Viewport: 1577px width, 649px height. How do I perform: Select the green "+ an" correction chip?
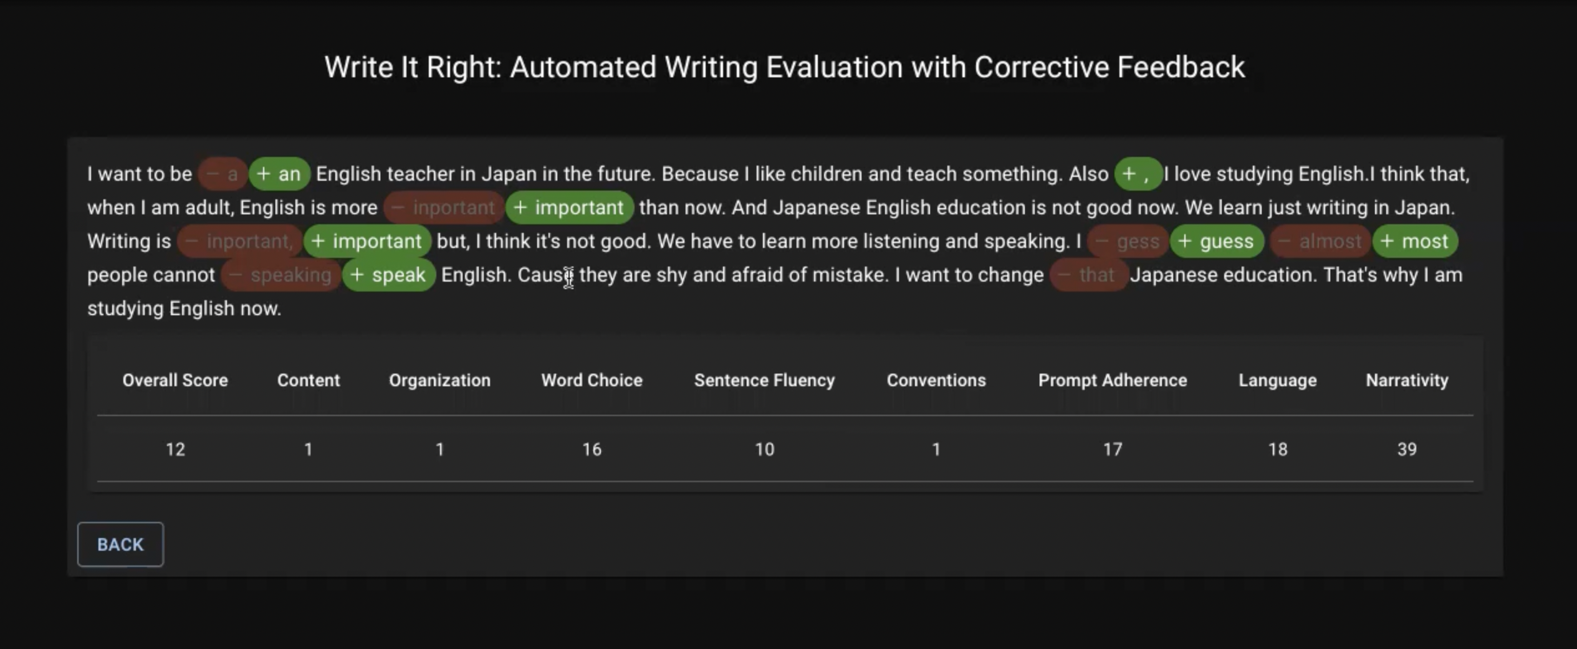click(x=279, y=174)
